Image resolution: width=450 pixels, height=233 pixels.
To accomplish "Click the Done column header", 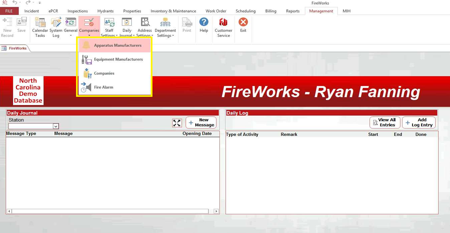I will pos(421,135).
